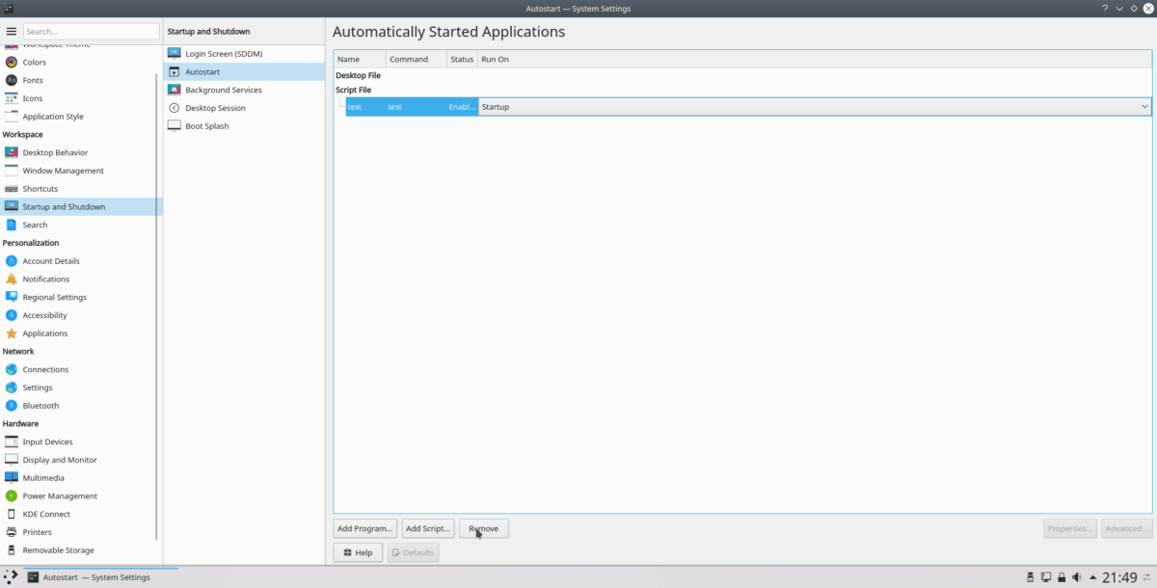Screen dimensions: 1157x588
Task: Remove the selected test script
Action: (483, 528)
